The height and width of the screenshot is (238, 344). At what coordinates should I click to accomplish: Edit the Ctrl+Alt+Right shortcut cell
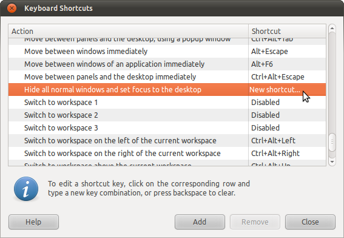coord(287,153)
